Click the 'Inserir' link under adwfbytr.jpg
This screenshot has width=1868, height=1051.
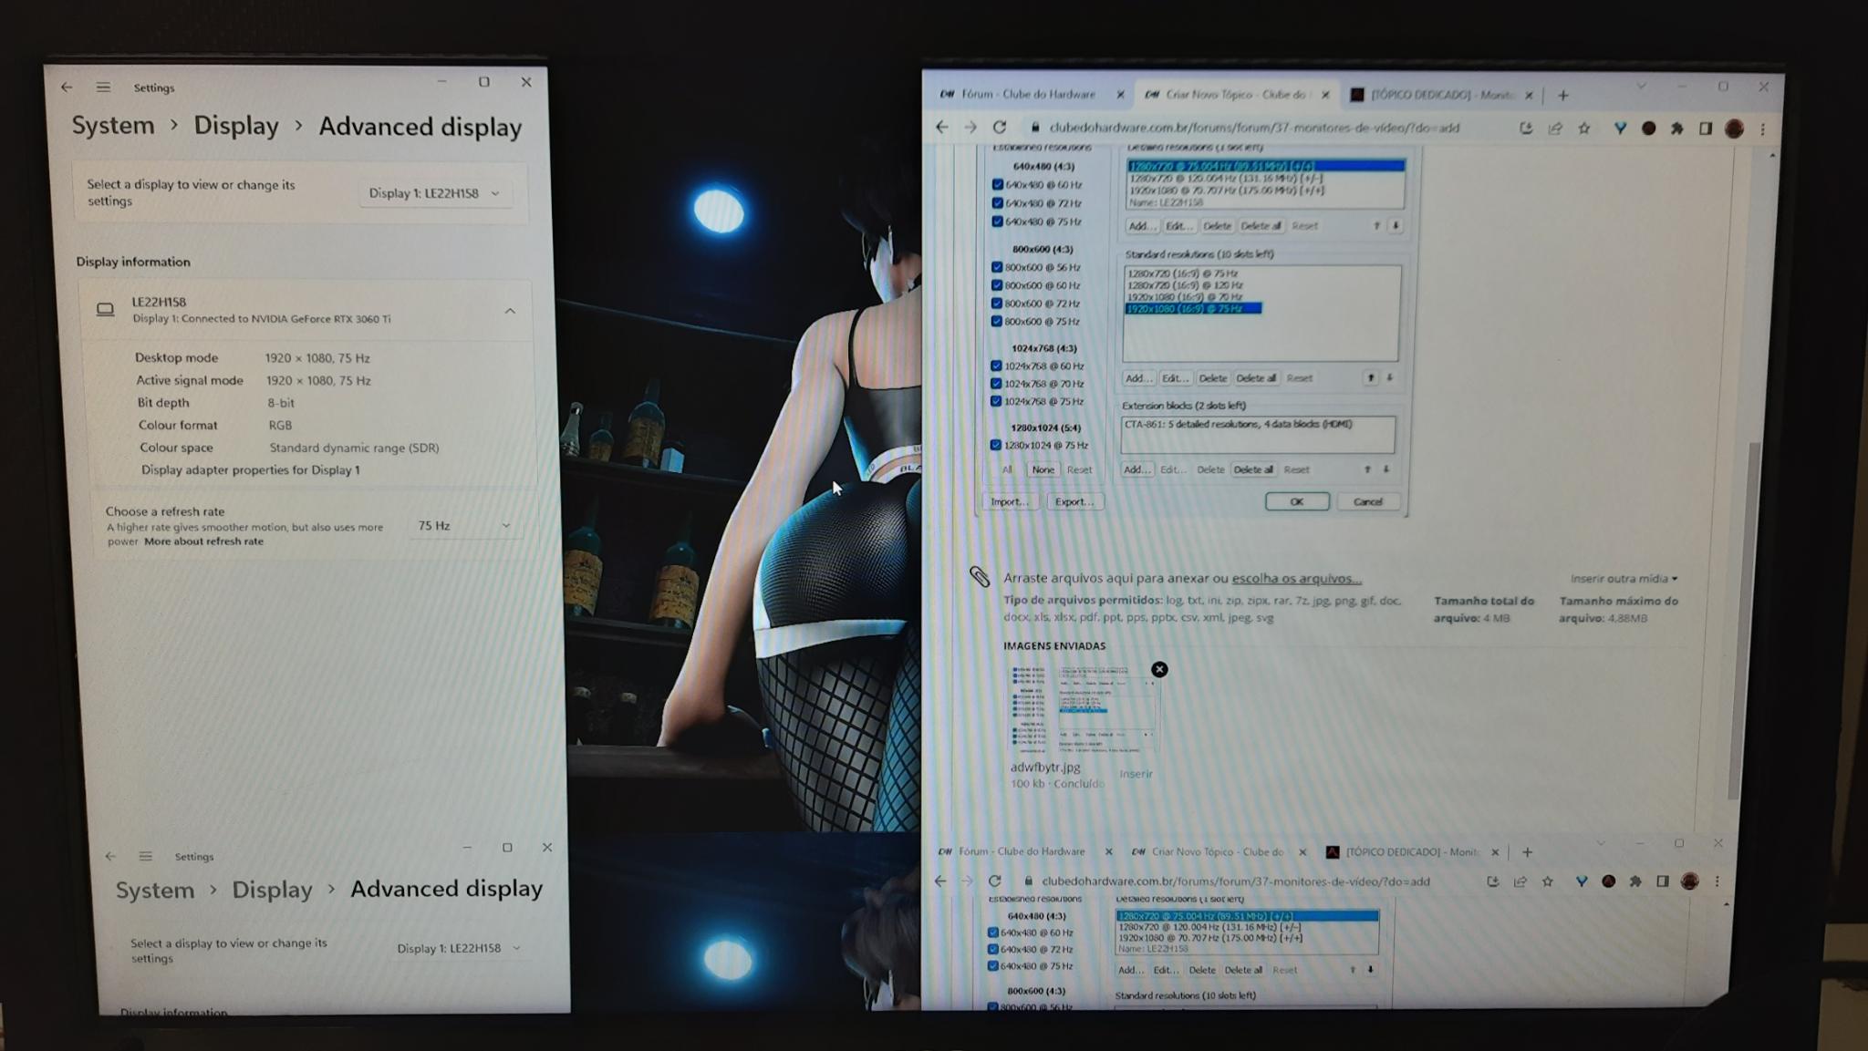tap(1136, 774)
